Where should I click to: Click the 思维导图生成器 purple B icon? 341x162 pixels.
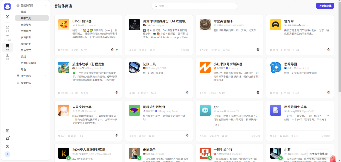[276, 110]
